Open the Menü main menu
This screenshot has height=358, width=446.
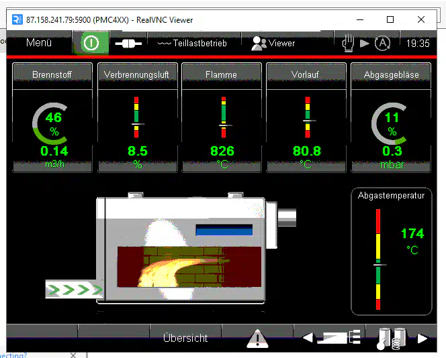coord(39,43)
